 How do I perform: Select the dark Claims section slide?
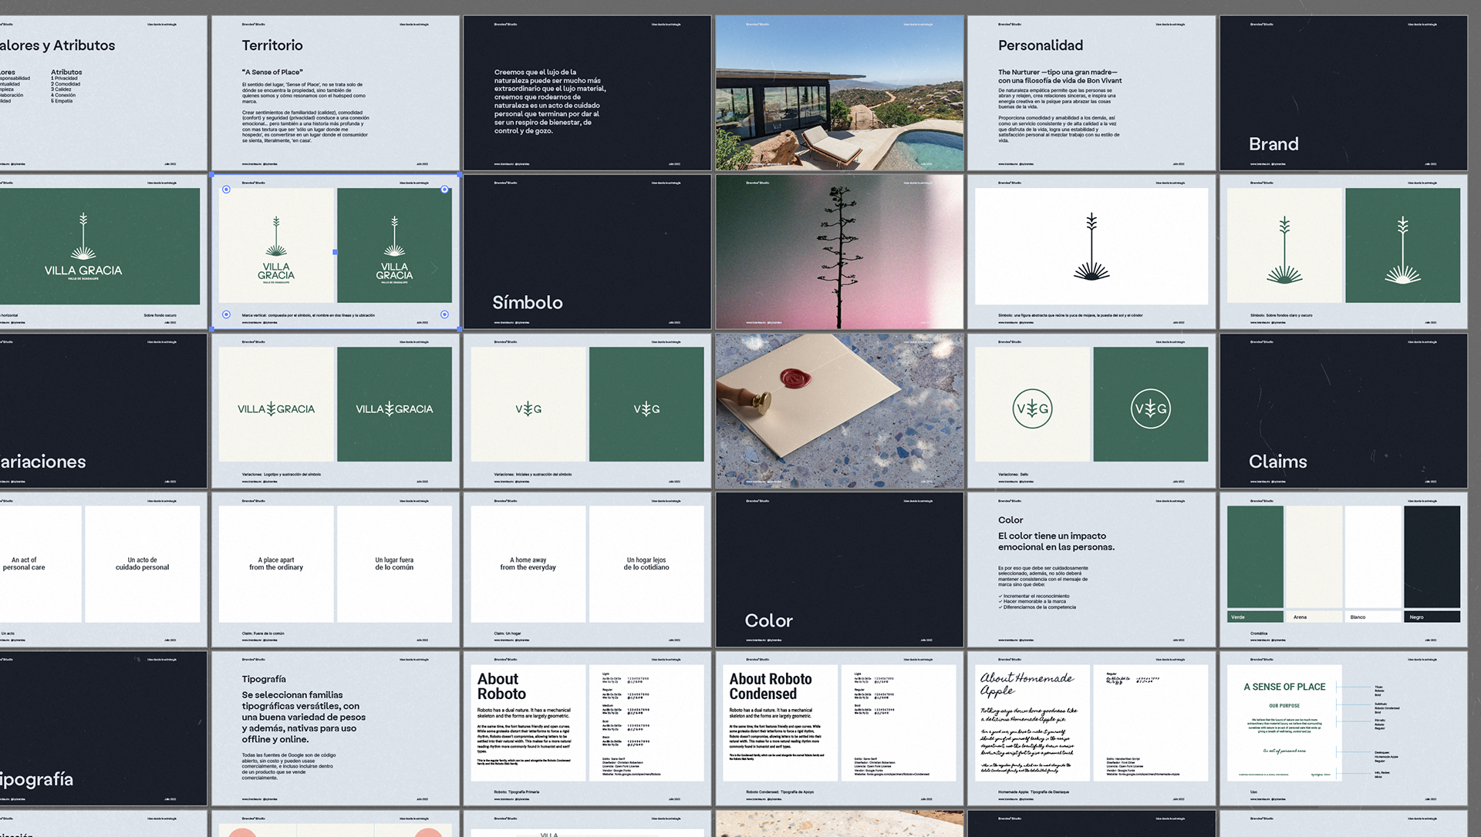1343,411
